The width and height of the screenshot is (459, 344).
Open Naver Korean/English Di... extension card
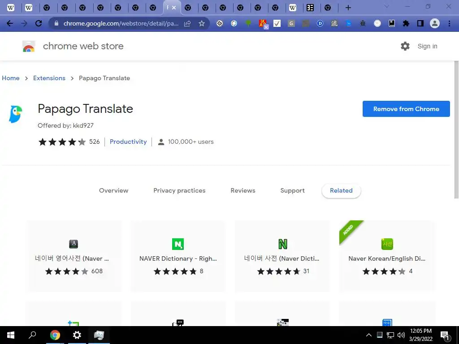tap(387, 256)
